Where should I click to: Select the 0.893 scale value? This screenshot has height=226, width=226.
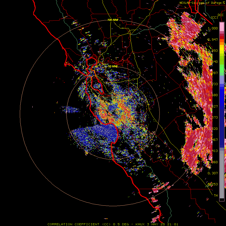pos(213,50)
